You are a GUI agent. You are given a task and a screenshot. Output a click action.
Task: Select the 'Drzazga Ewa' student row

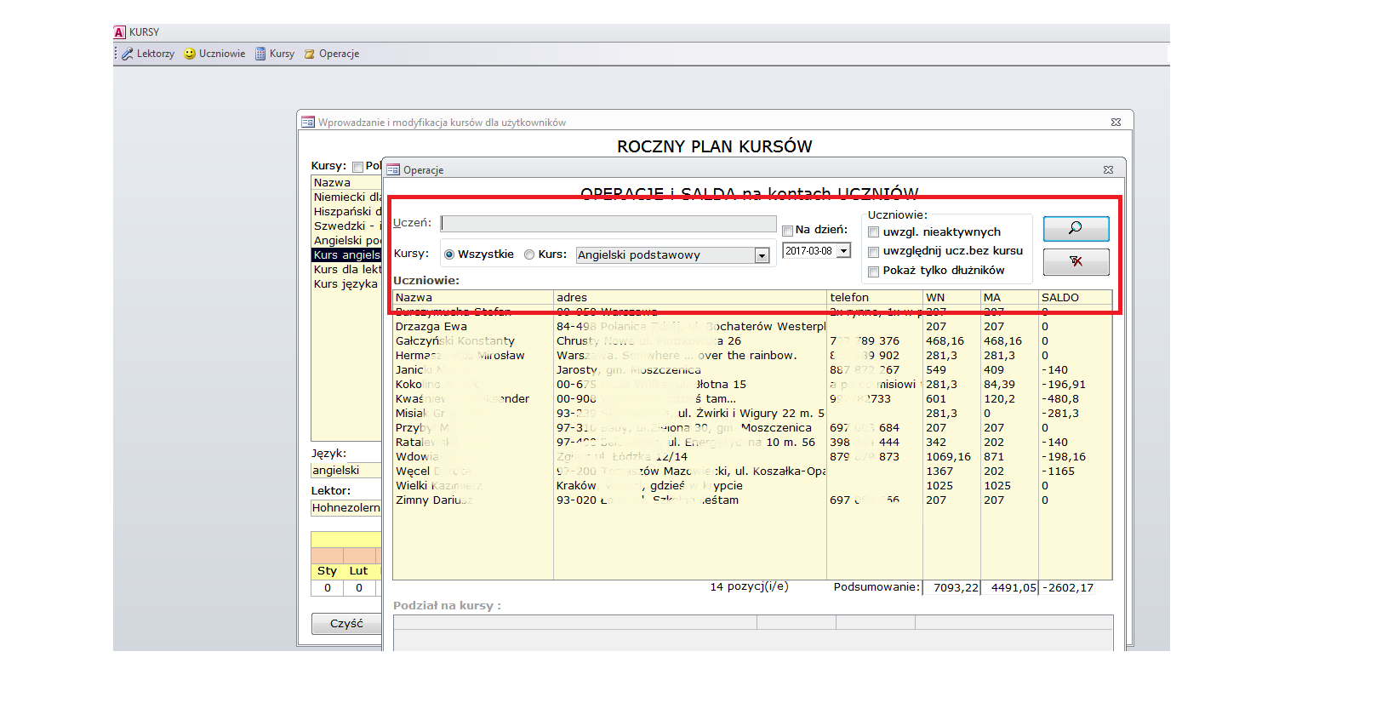coord(752,327)
